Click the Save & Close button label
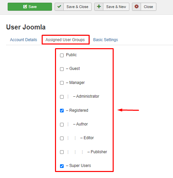This screenshot has width=173, height=178. (77, 7)
